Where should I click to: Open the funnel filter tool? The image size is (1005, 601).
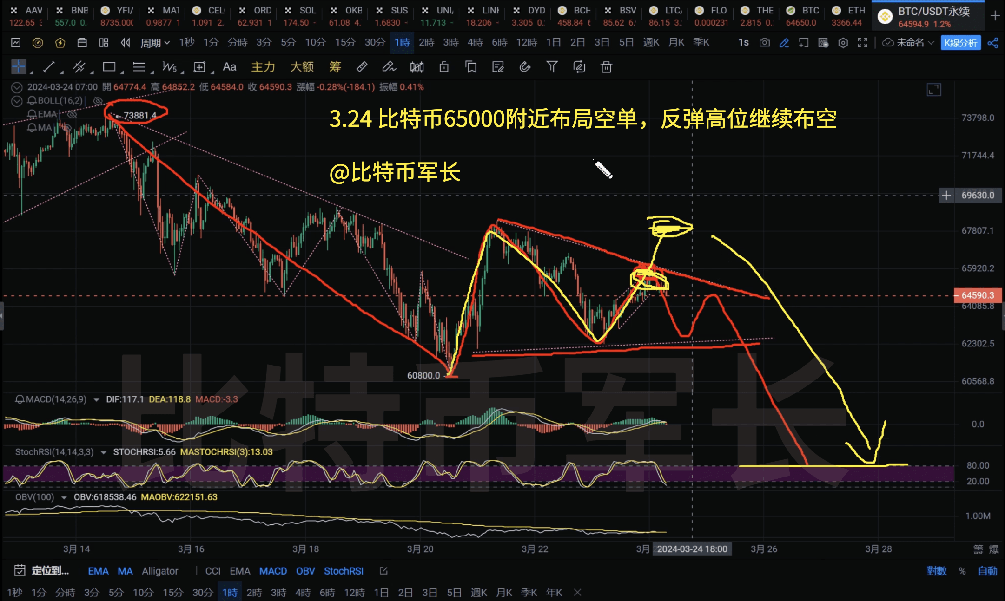point(552,67)
